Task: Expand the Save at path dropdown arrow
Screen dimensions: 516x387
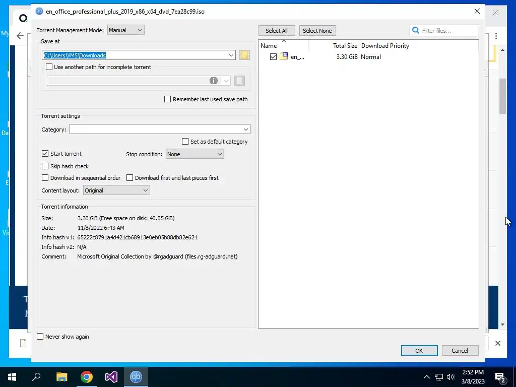Action: 231,55
